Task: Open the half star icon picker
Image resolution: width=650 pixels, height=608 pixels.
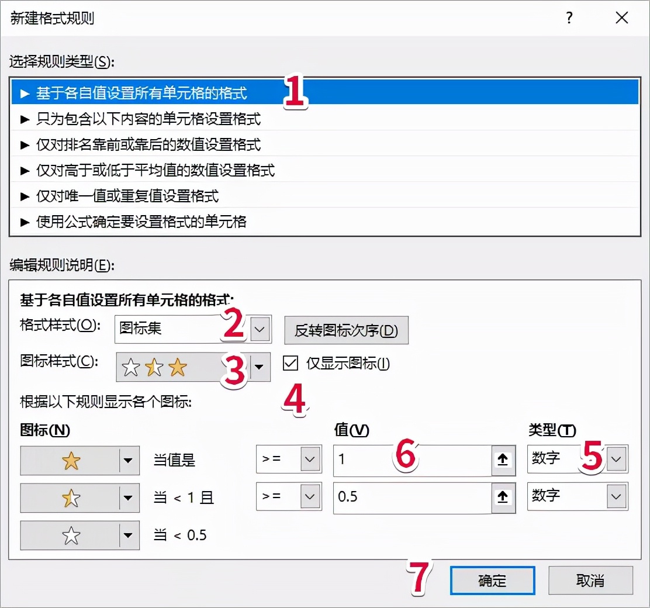Action: (79, 498)
